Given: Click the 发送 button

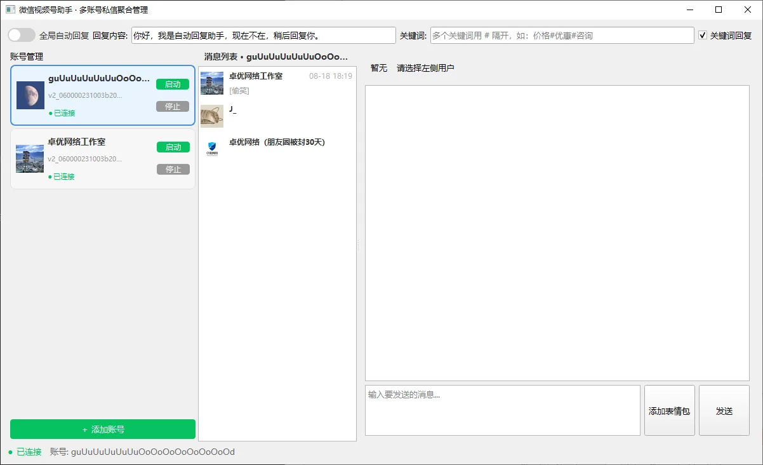Looking at the screenshot, I should coord(724,410).
